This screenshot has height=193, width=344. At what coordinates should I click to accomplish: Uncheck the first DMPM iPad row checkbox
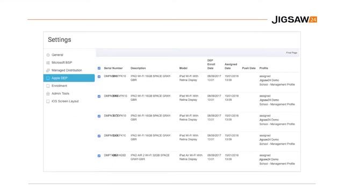click(x=99, y=77)
